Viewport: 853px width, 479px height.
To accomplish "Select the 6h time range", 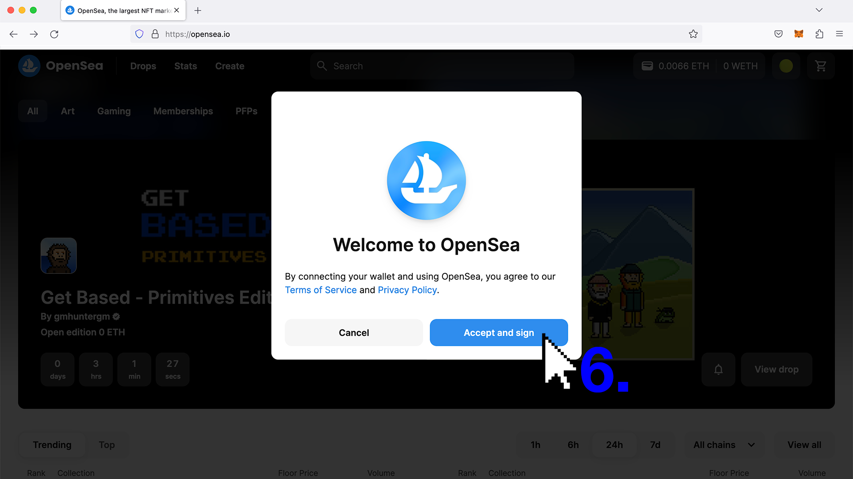I will pyautogui.click(x=573, y=445).
